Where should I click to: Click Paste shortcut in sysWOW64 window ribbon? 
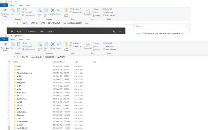pos(29,49)
